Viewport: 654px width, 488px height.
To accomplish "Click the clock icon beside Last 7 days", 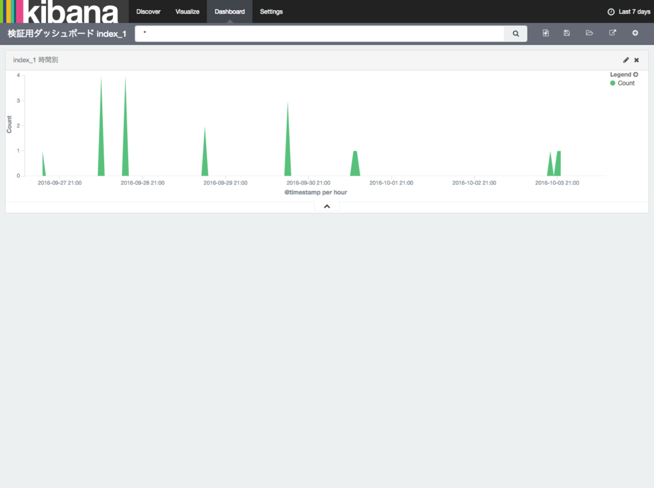I will coord(611,11).
